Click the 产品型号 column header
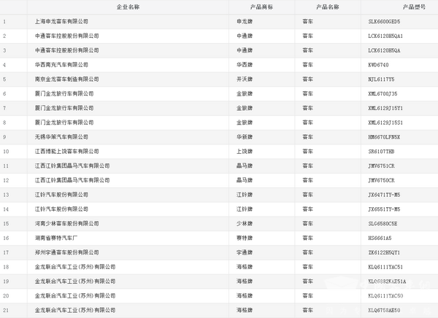438x318 pixels. point(399,7)
